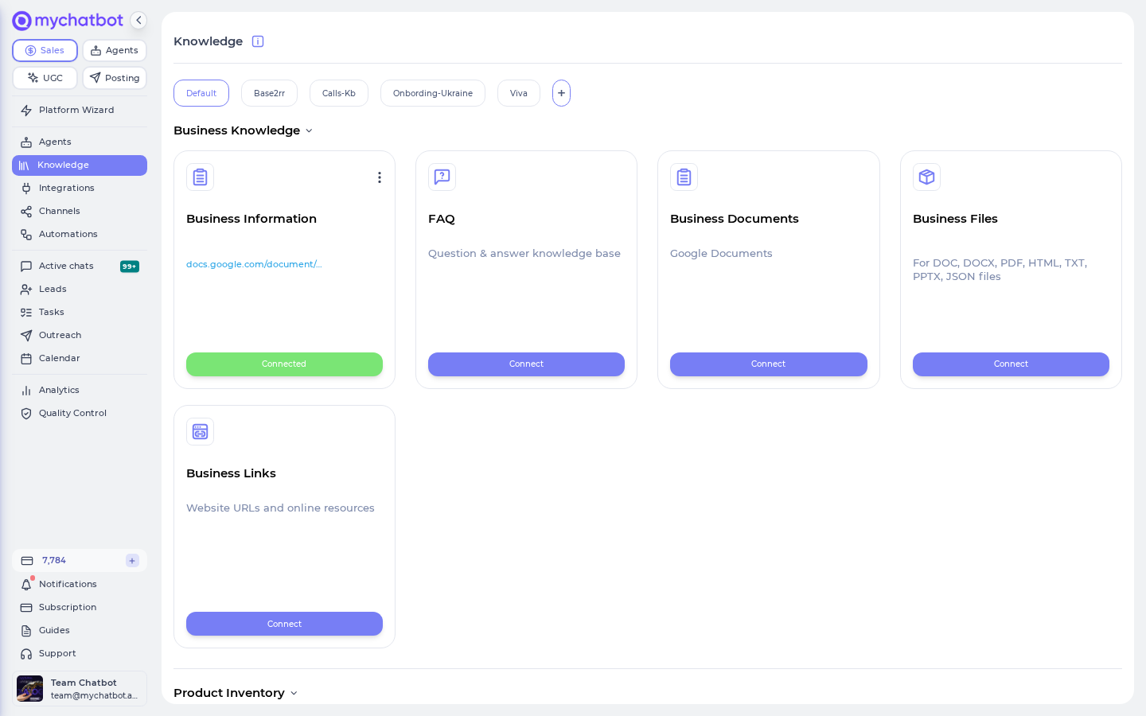Open Analytics
Image resolution: width=1146 pixels, height=716 pixels.
click(x=80, y=391)
